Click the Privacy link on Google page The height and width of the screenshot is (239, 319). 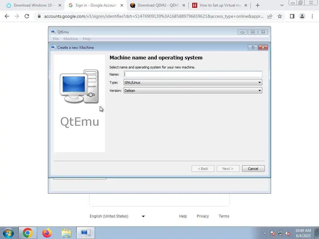coord(202,216)
